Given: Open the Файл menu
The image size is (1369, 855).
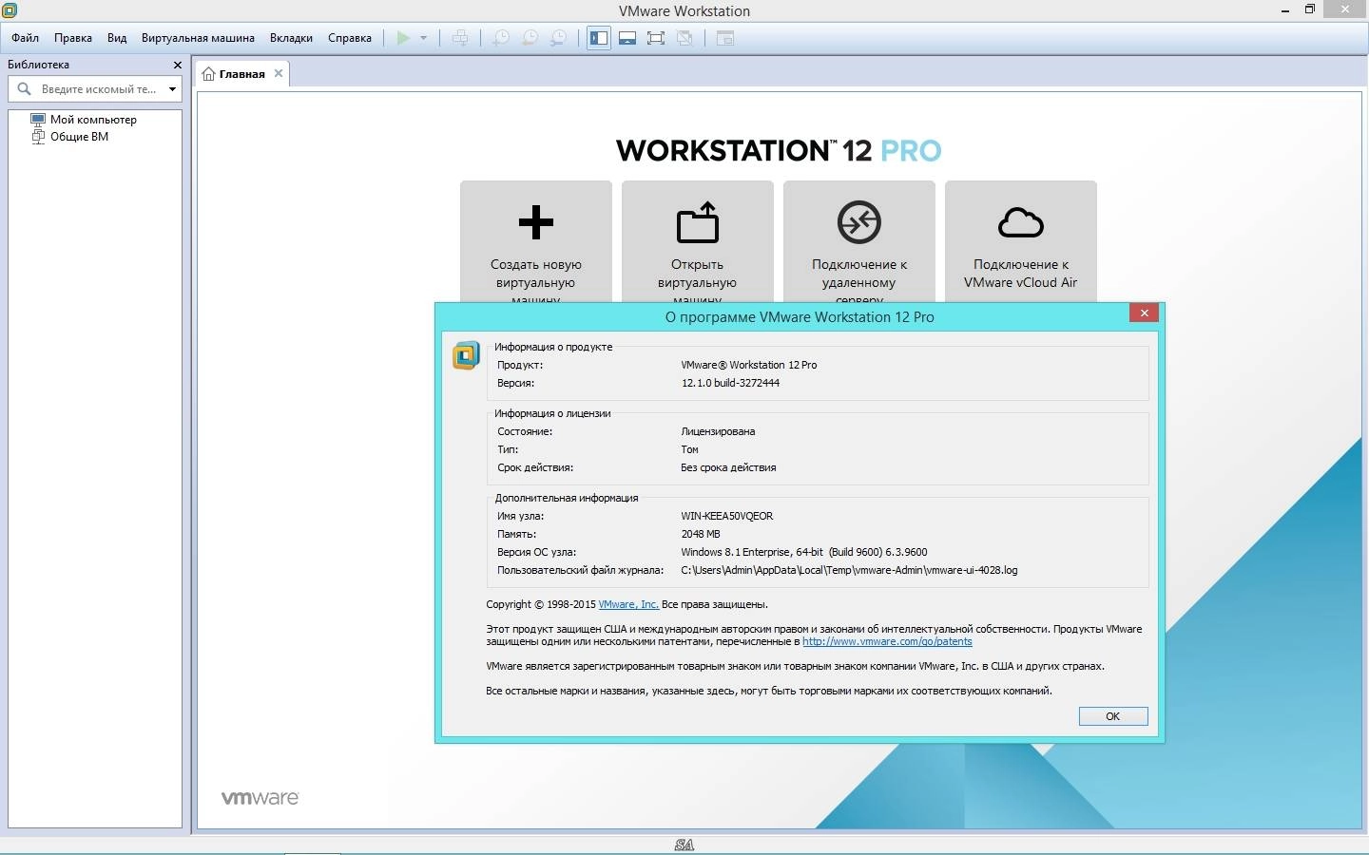Looking at the screenshot, I should tap(26, 38).
